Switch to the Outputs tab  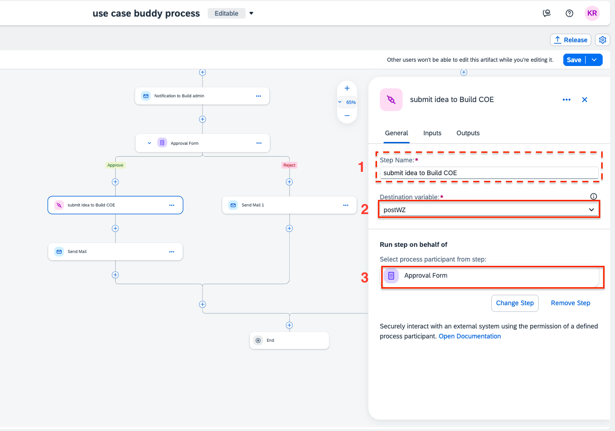click(x=468, y=133)
